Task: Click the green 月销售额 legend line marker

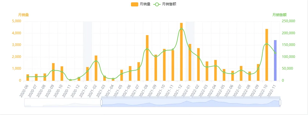Action: tap(157, 4)
